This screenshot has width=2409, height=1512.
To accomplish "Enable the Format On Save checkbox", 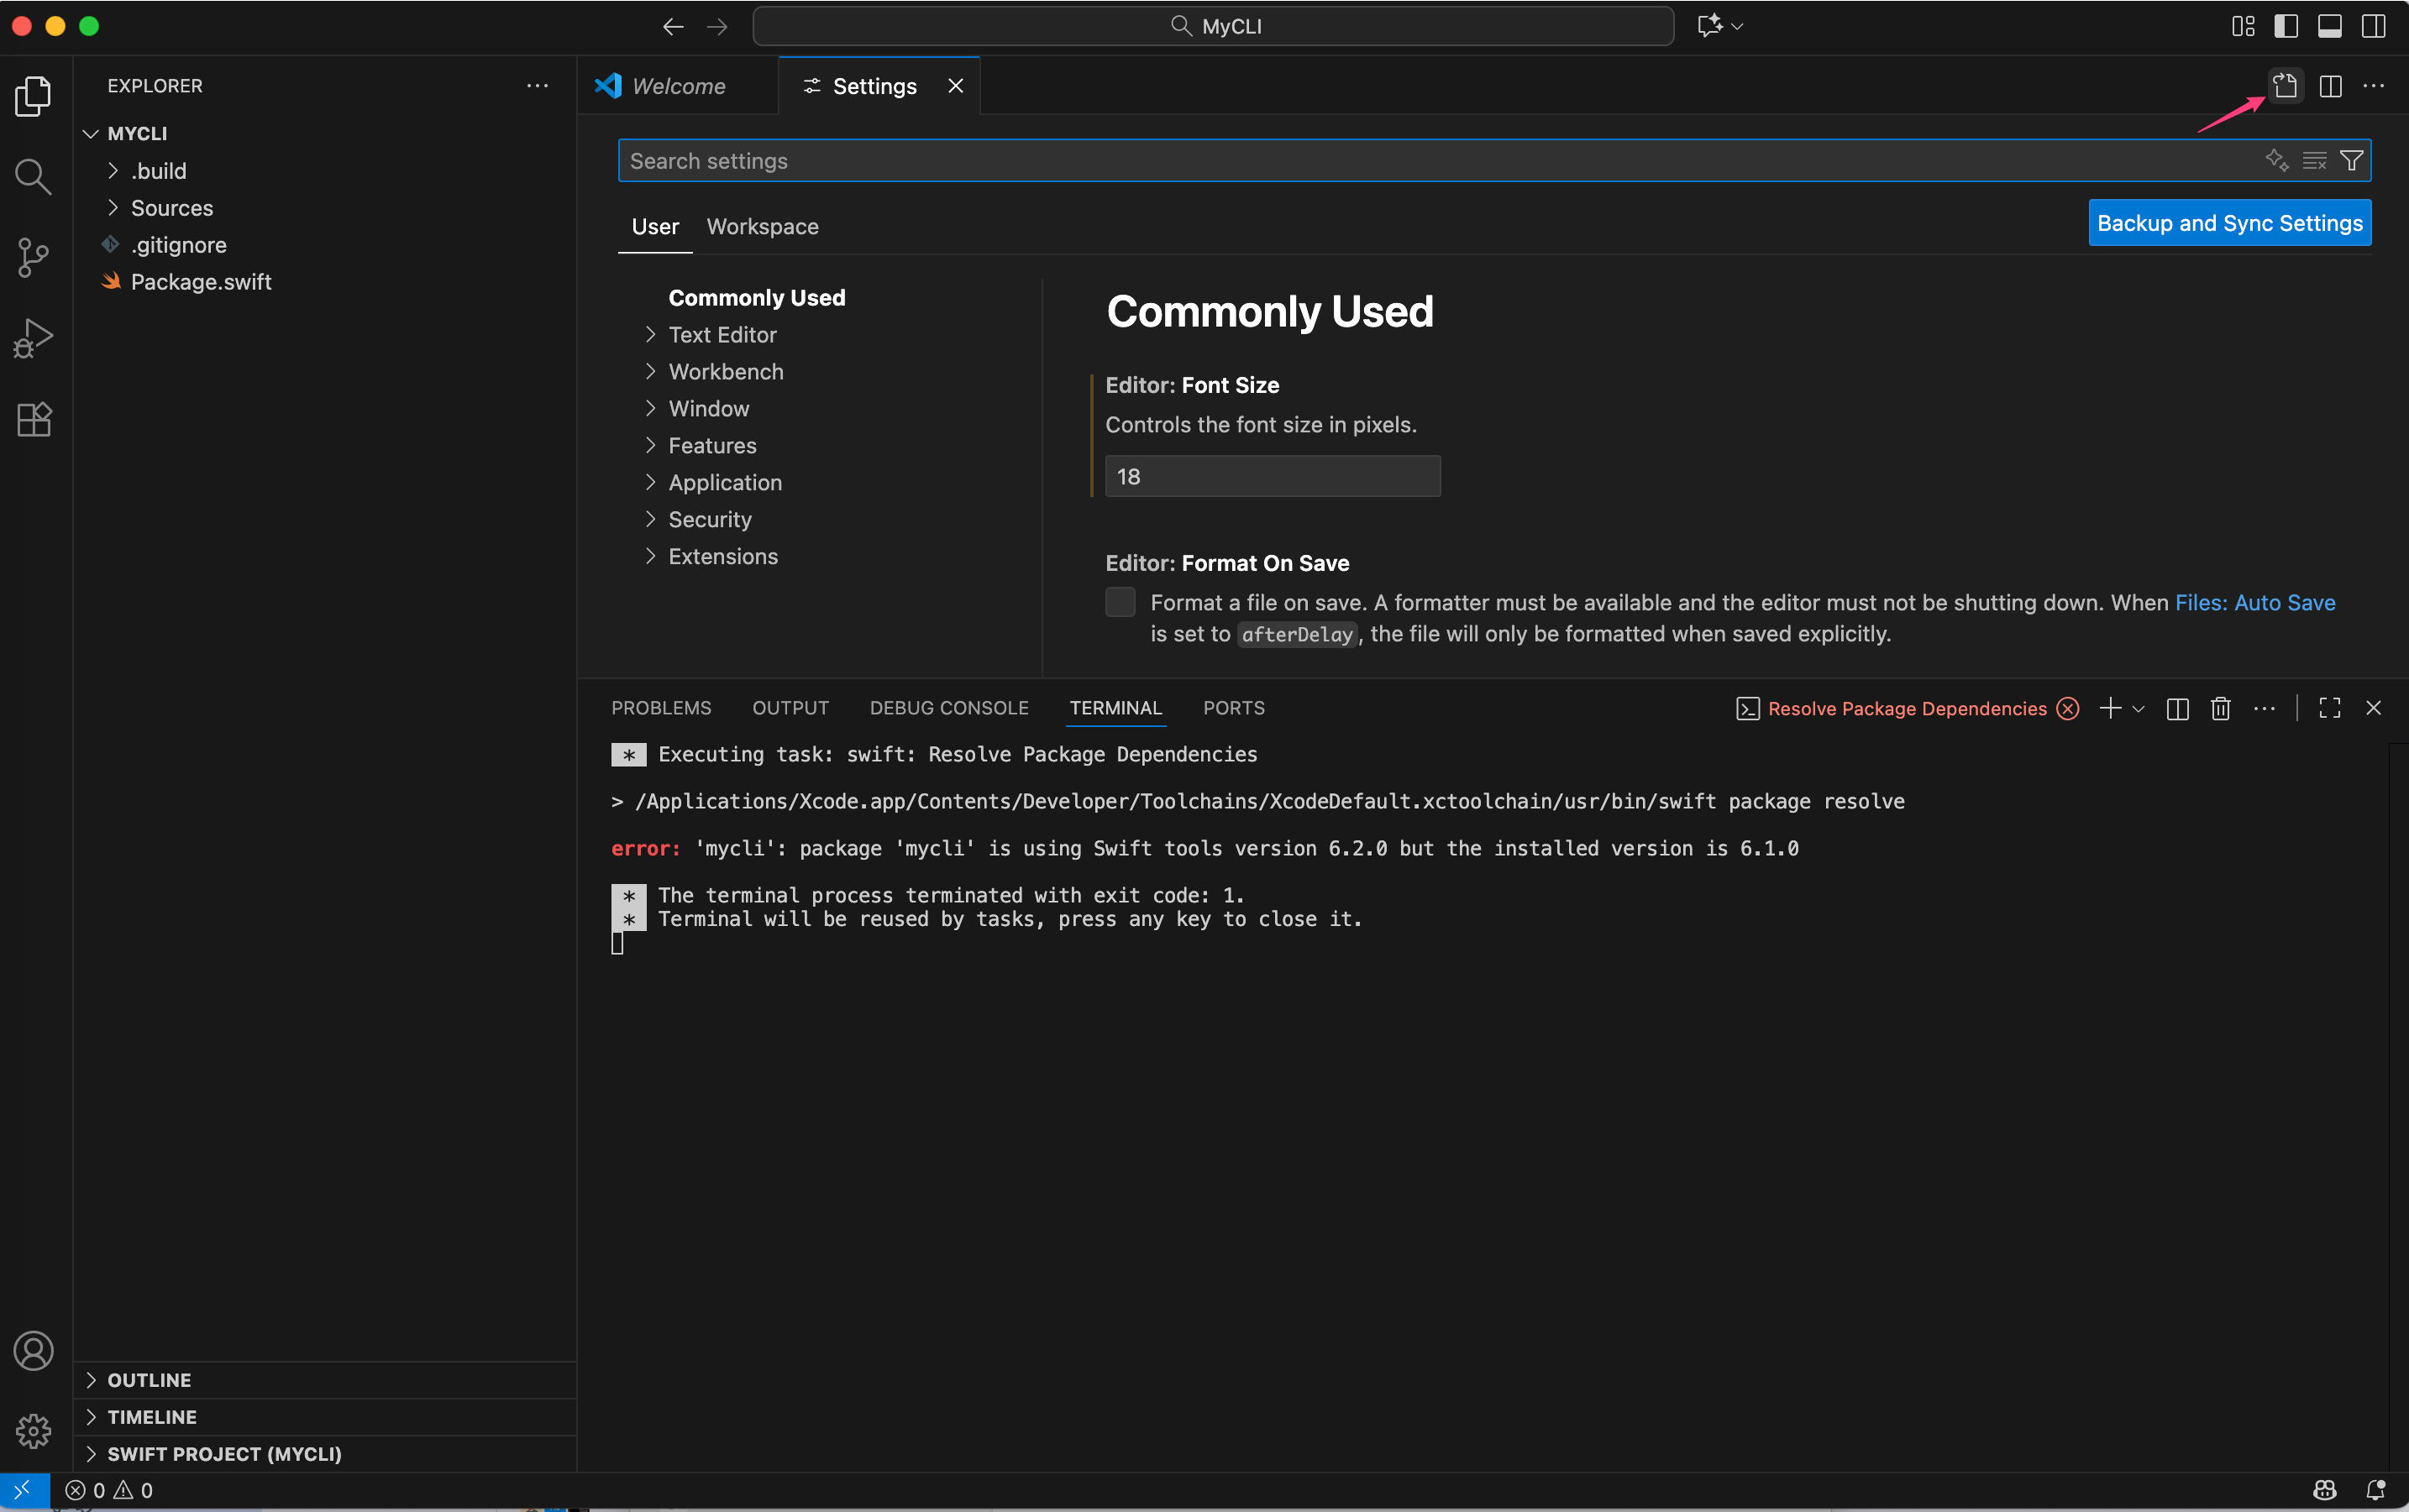I will click(x=1120, y=602).
